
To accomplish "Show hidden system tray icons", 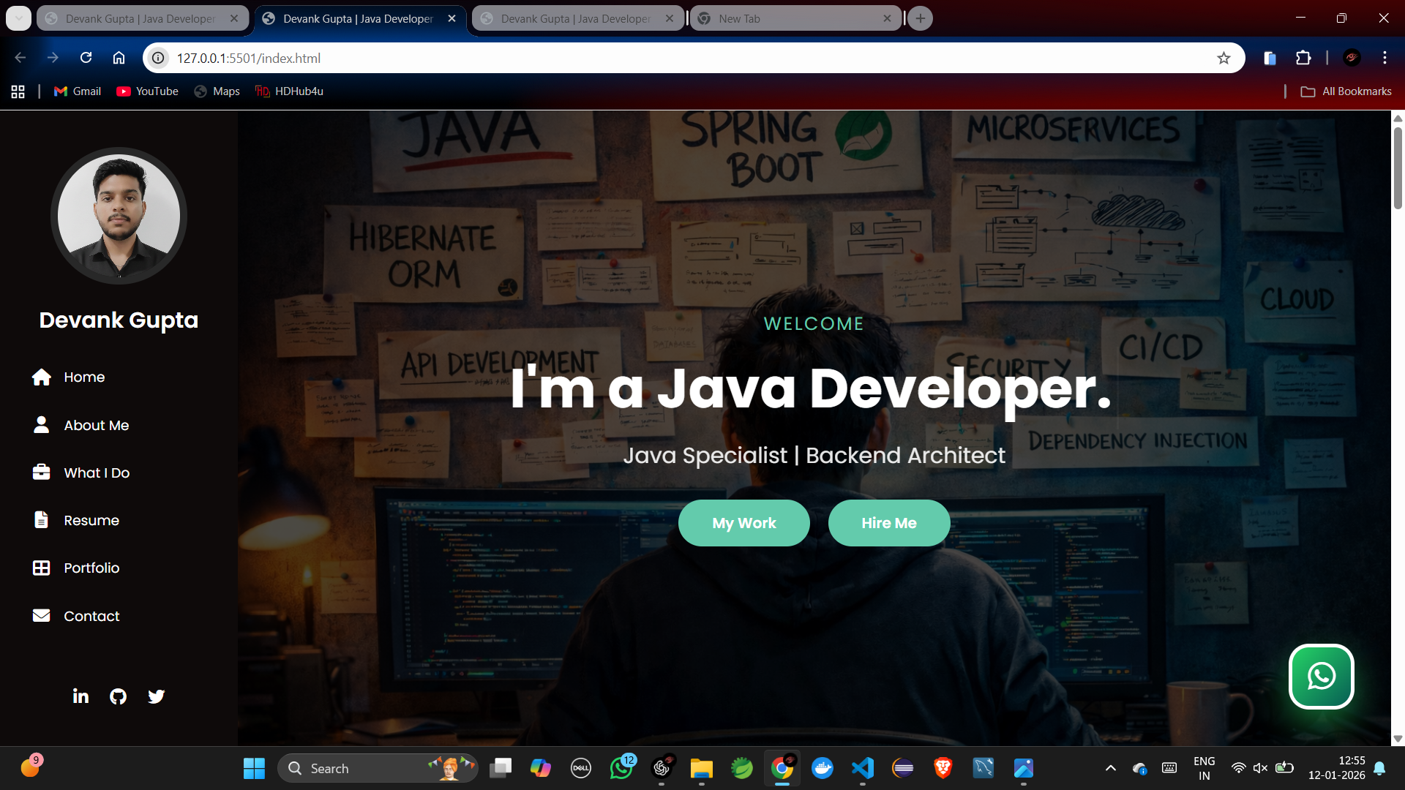I will (x=1110, y=768).
